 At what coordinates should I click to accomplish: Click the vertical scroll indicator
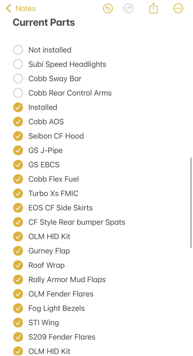(191, 203)
